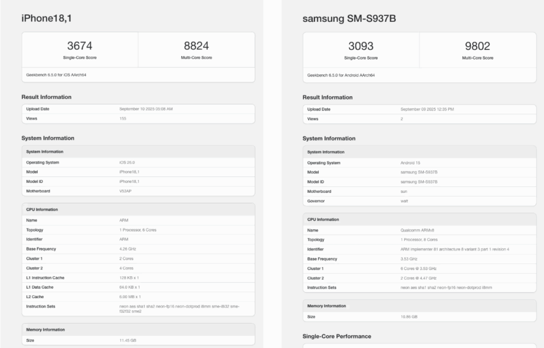Click the 'Android 15' operating system value
This screenshot has height=348, width=544.
click(410, 163)
